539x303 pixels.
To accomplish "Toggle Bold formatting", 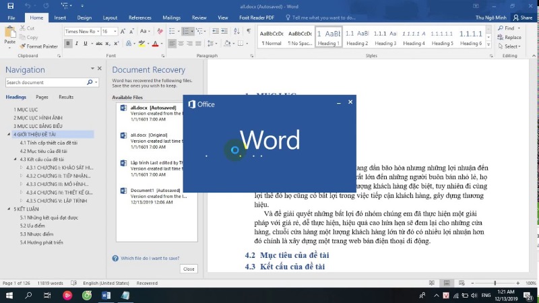I will (x=68, y=44).
